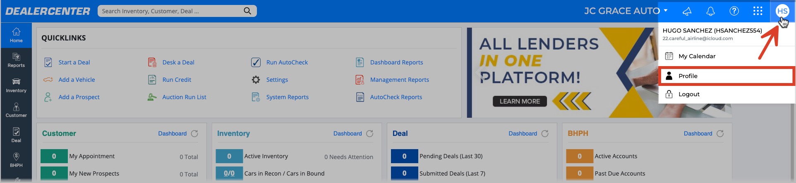Open Inventory in the sidebar
The height and width of the screenshot is (183, 796).
coord(16,85)
